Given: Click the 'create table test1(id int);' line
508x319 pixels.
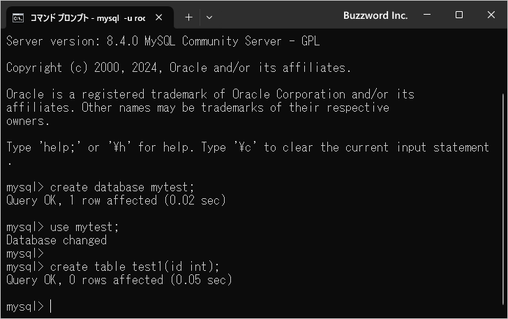Looking at the screenshot, I should coord(113,267).
